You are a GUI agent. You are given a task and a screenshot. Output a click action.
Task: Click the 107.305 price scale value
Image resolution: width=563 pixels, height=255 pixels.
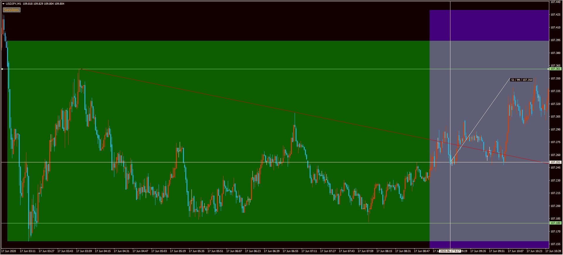[x=555, y=117]
